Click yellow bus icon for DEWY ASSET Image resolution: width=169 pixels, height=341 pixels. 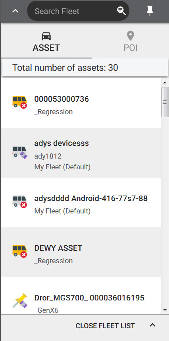[x=19, y=251]
